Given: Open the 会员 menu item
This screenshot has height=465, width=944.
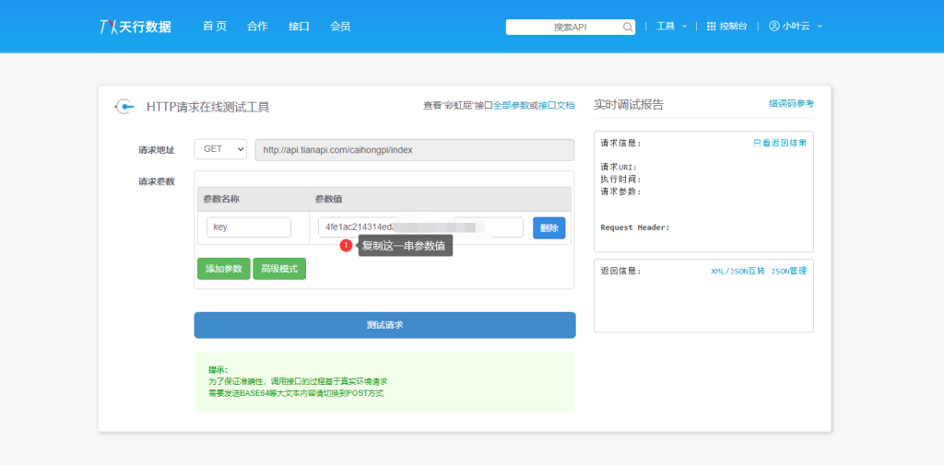Looking at the screenshot, I should click(x=340, y=27).
